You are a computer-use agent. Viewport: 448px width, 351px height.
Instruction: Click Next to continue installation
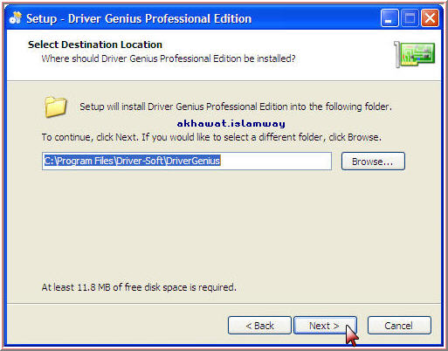tap(325, 326)
